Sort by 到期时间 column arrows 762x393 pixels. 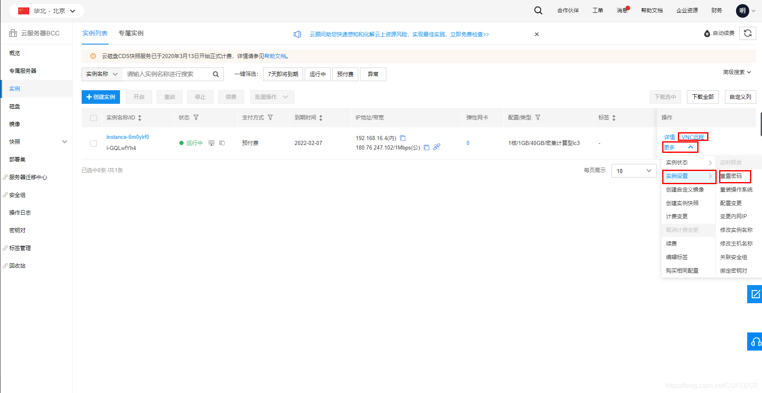321,118
